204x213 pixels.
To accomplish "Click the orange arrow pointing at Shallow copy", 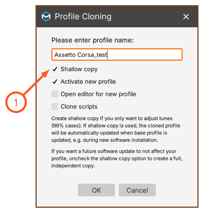I will click(x=37, y=82).
